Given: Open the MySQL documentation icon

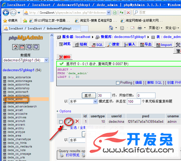Looking at the screenshot, I should 36,47.
